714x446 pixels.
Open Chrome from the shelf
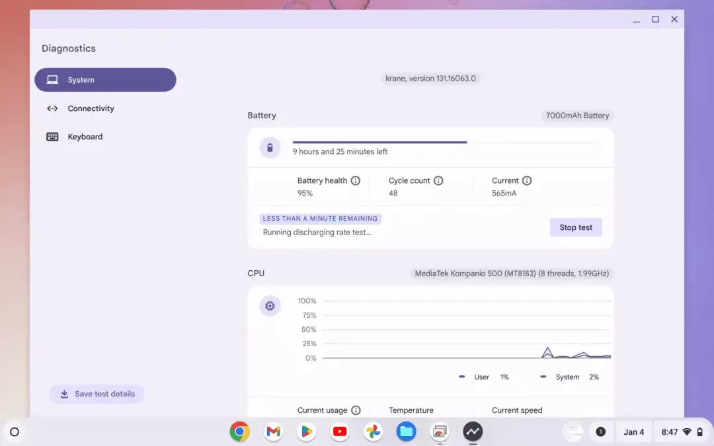[239, 431]
